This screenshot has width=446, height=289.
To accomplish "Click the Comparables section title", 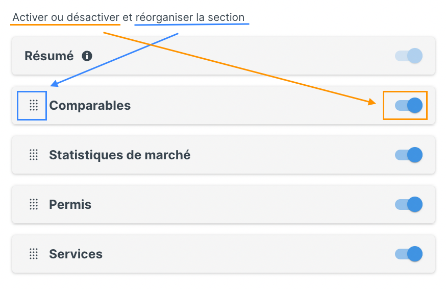I will coord(90,106).
